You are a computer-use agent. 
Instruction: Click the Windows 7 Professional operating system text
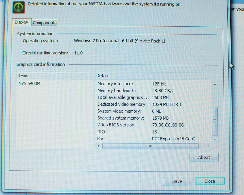[120, 41]
